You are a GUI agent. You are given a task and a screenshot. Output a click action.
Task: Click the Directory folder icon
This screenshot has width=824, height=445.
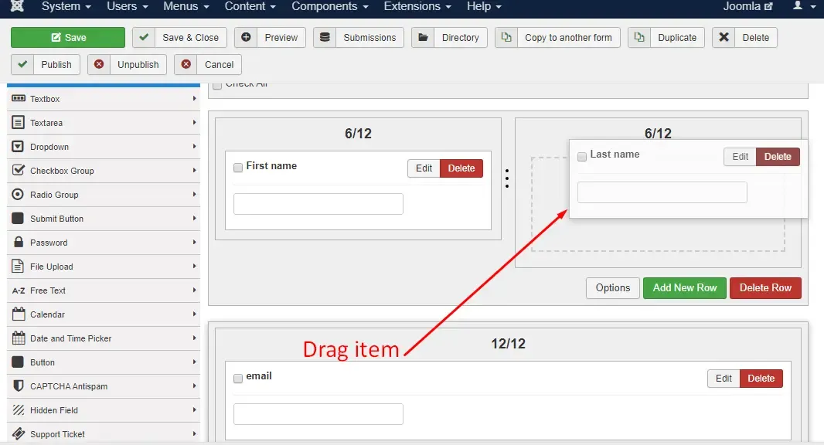tap(423, 37)
